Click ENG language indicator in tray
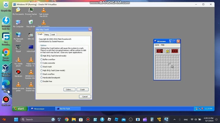 [186, 120]
